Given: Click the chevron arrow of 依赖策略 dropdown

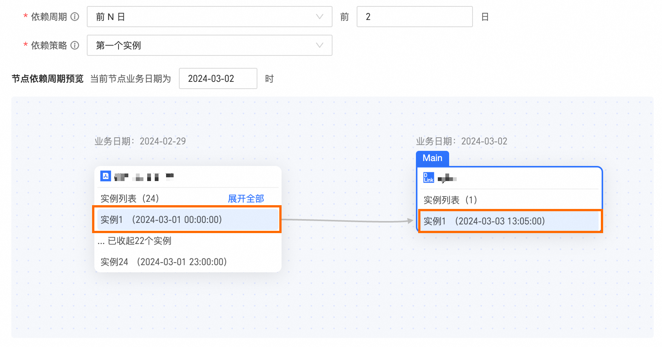Looking at the screenshot, I should [320, 45].
